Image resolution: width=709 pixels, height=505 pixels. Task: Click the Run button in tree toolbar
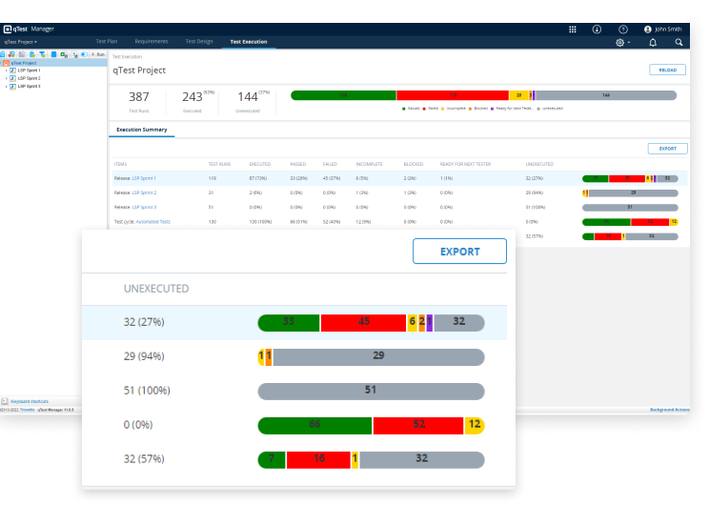98,54
